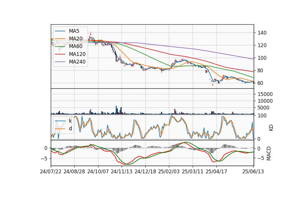This screenshot has height=202, width=282.
Task: Click the 24/11/13 date tick label
Action: [122, 172]
